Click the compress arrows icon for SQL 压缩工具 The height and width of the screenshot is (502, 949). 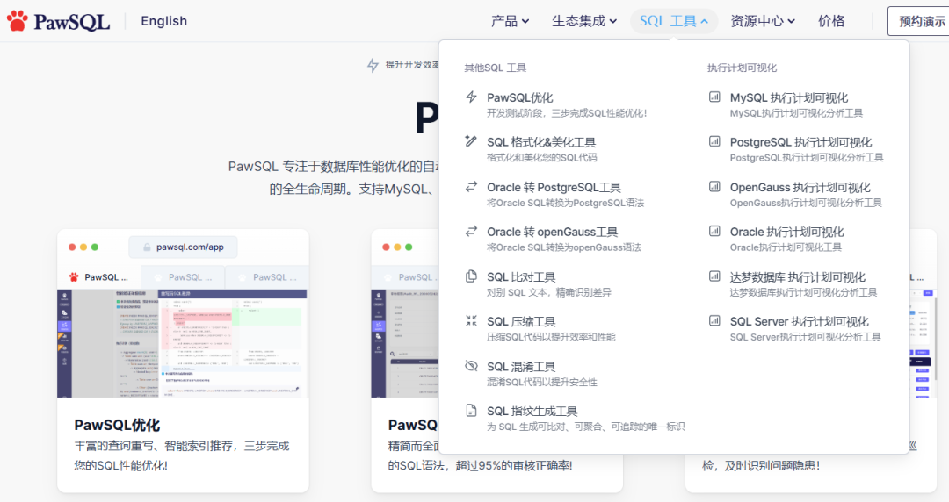pos(471,320)
